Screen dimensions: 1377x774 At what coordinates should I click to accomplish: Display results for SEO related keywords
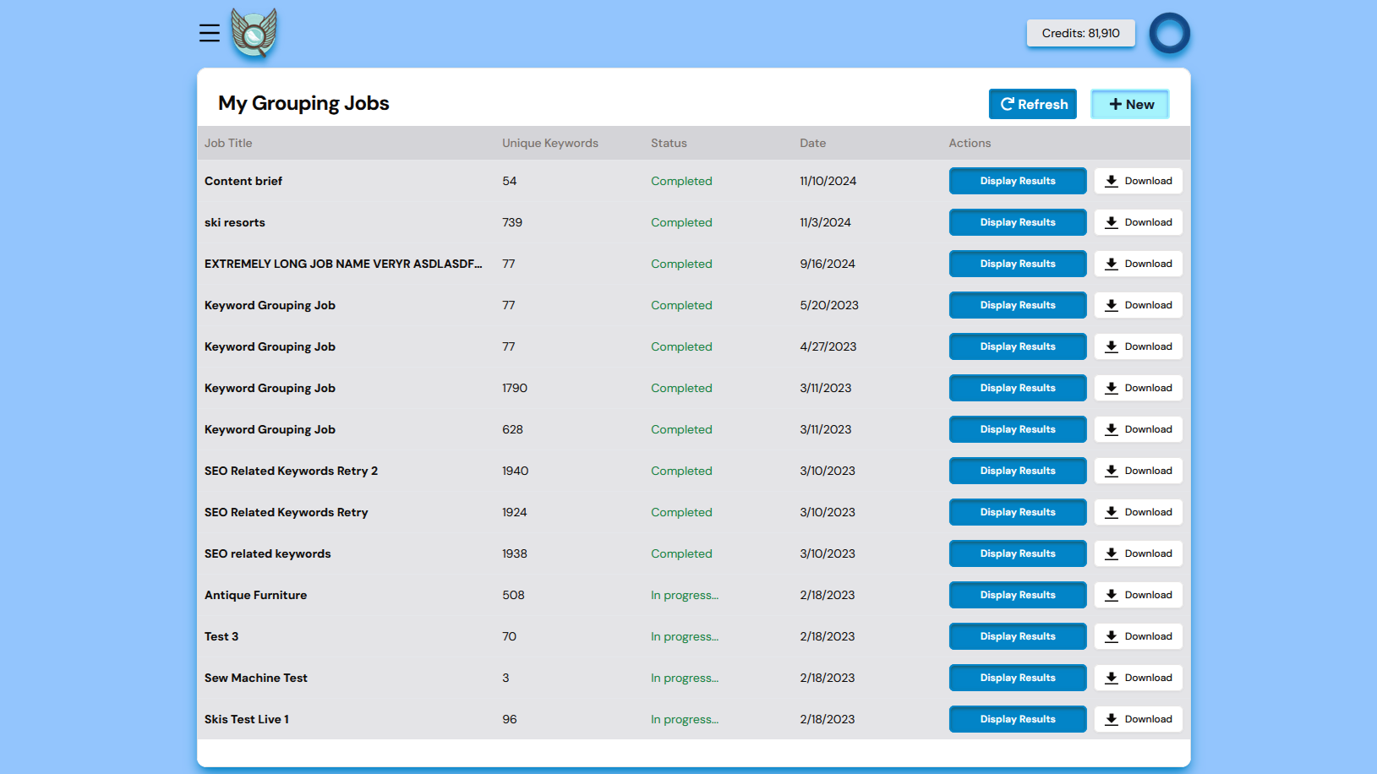tap(1017, 553)
